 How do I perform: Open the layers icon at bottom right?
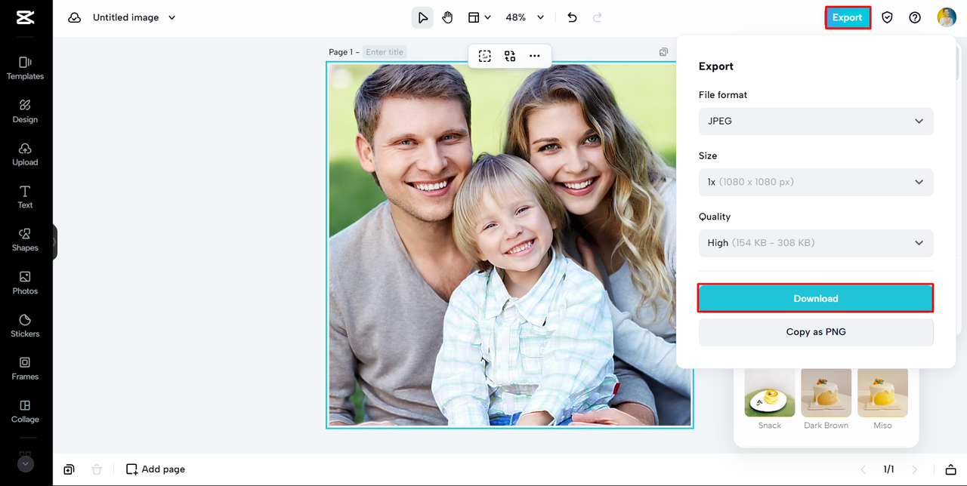pyautogui.click(x=951, y=469)
